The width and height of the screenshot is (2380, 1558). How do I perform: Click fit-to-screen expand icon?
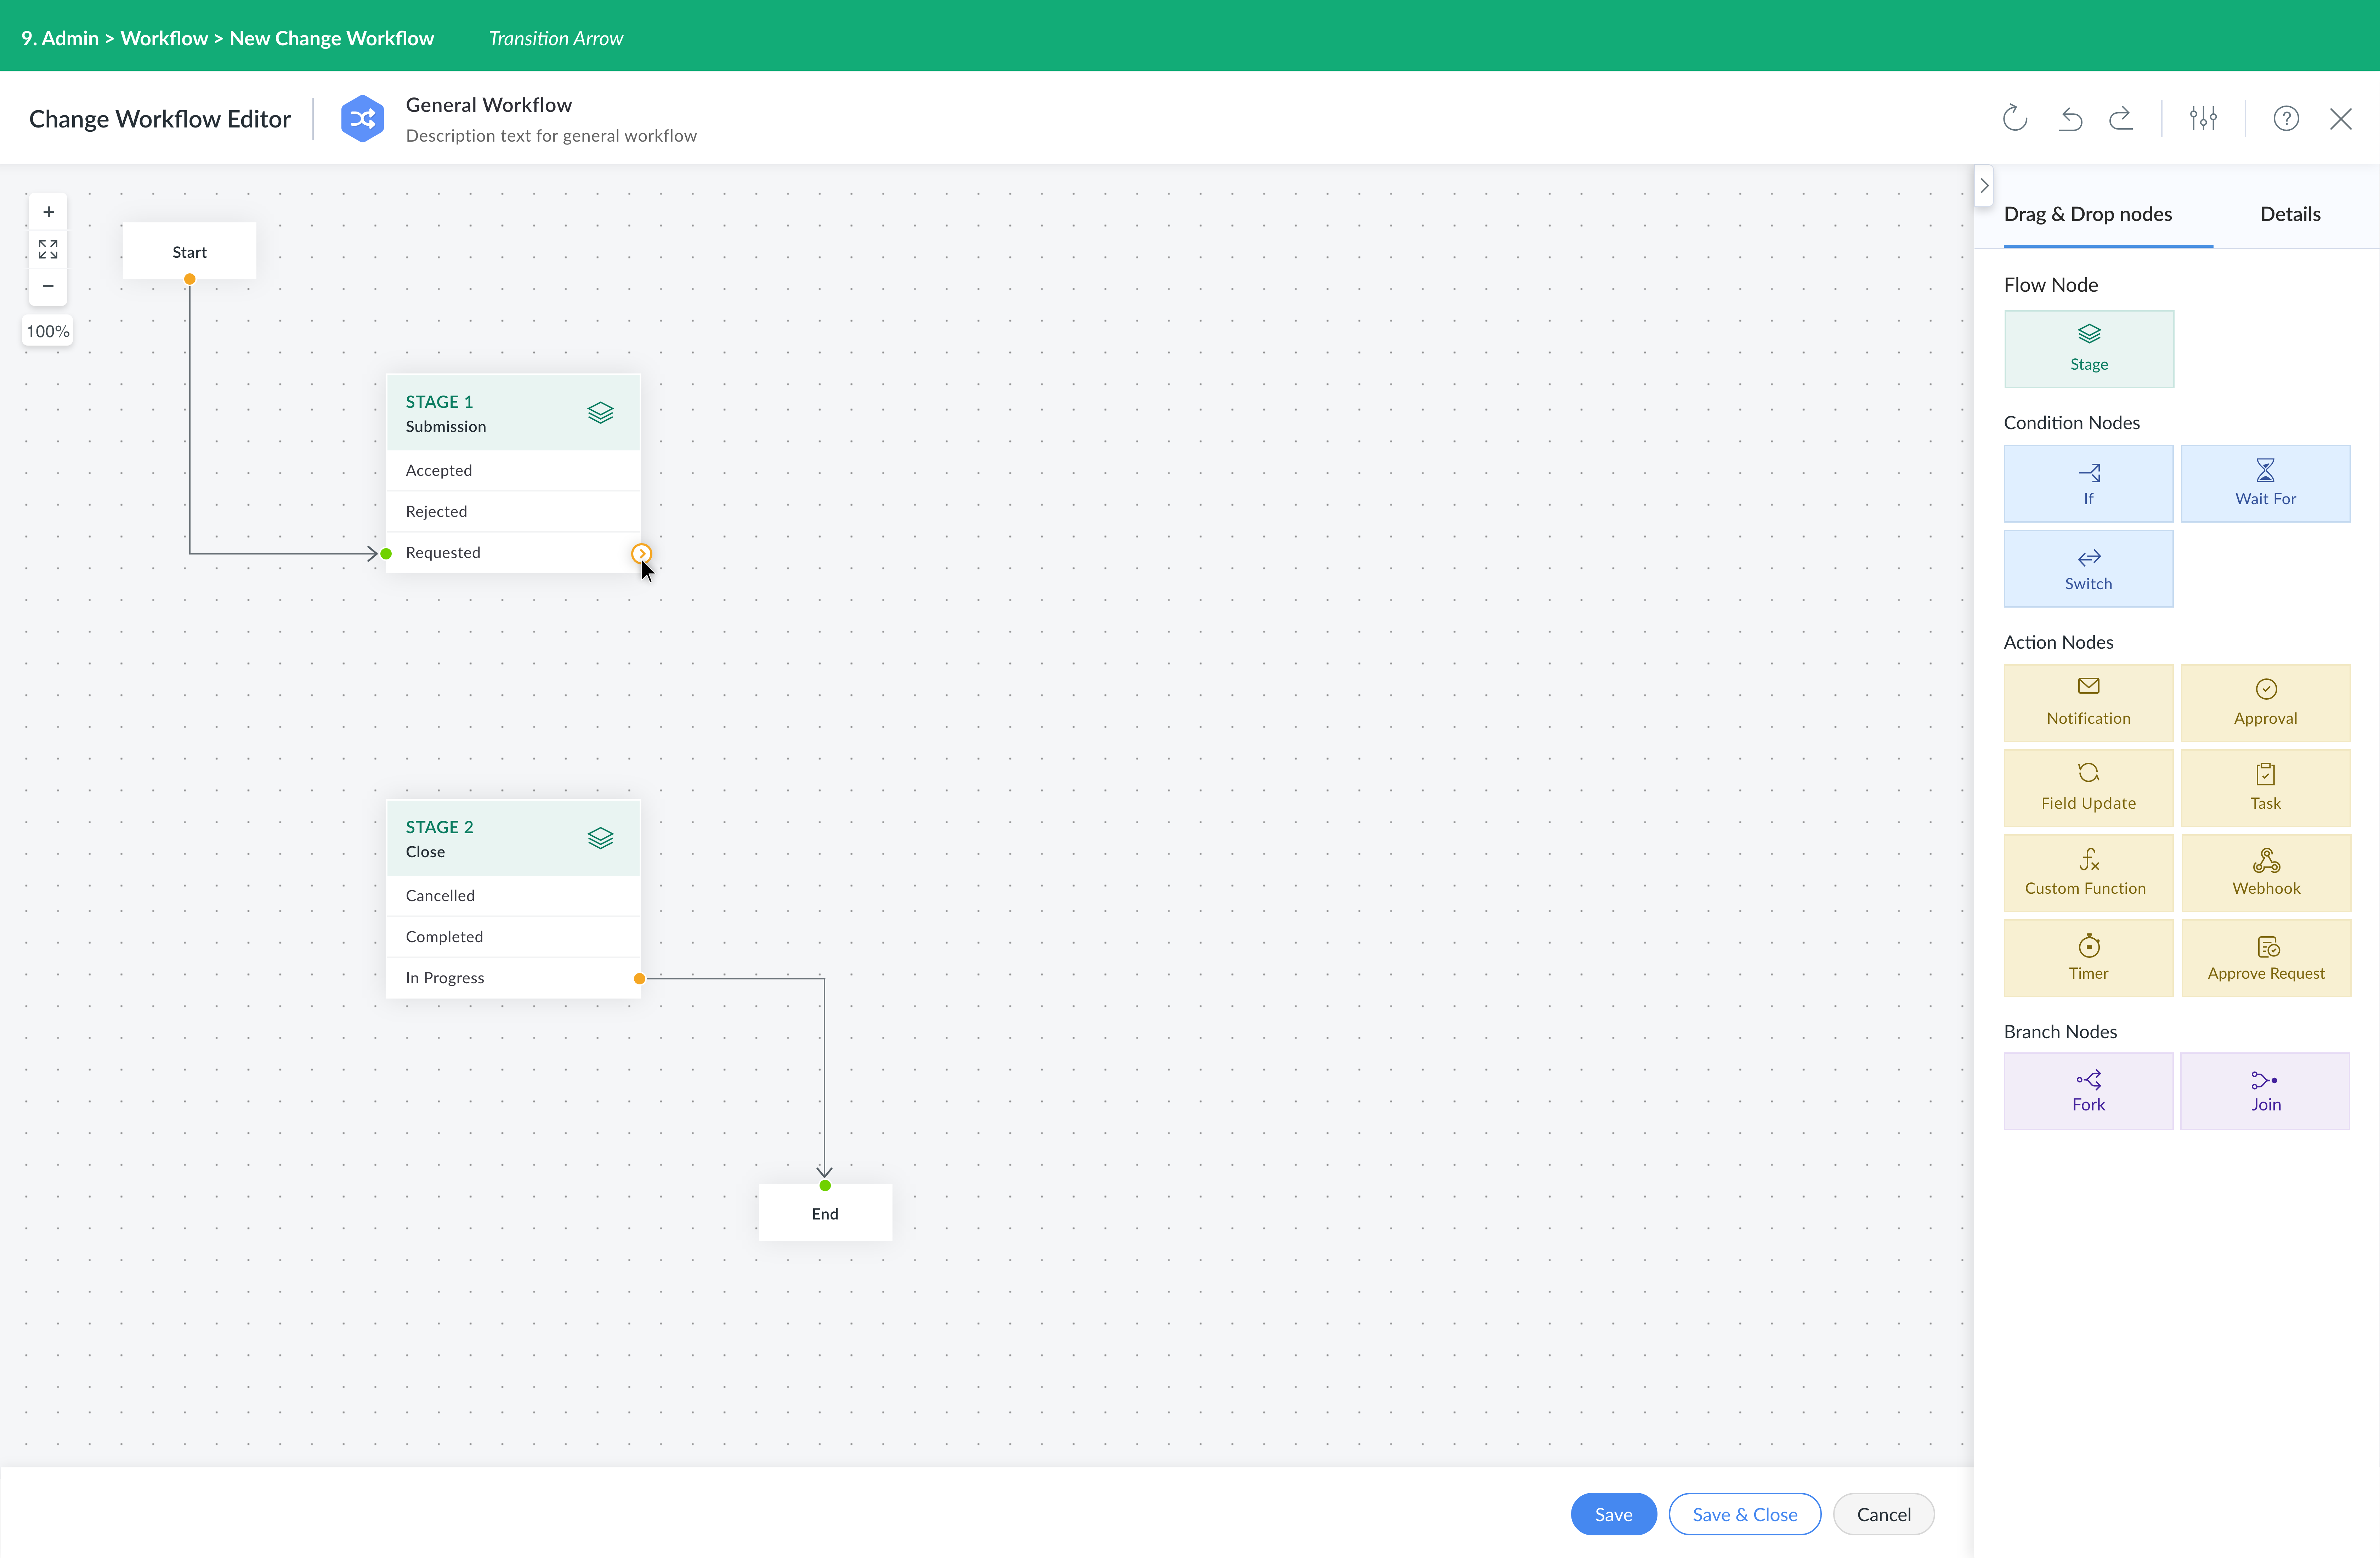point(48,249)
